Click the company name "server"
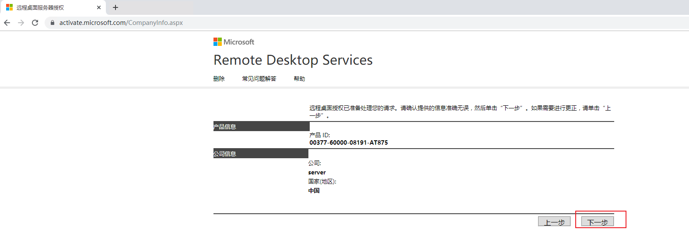Screen dimensions: 689x243 [317, 173]
